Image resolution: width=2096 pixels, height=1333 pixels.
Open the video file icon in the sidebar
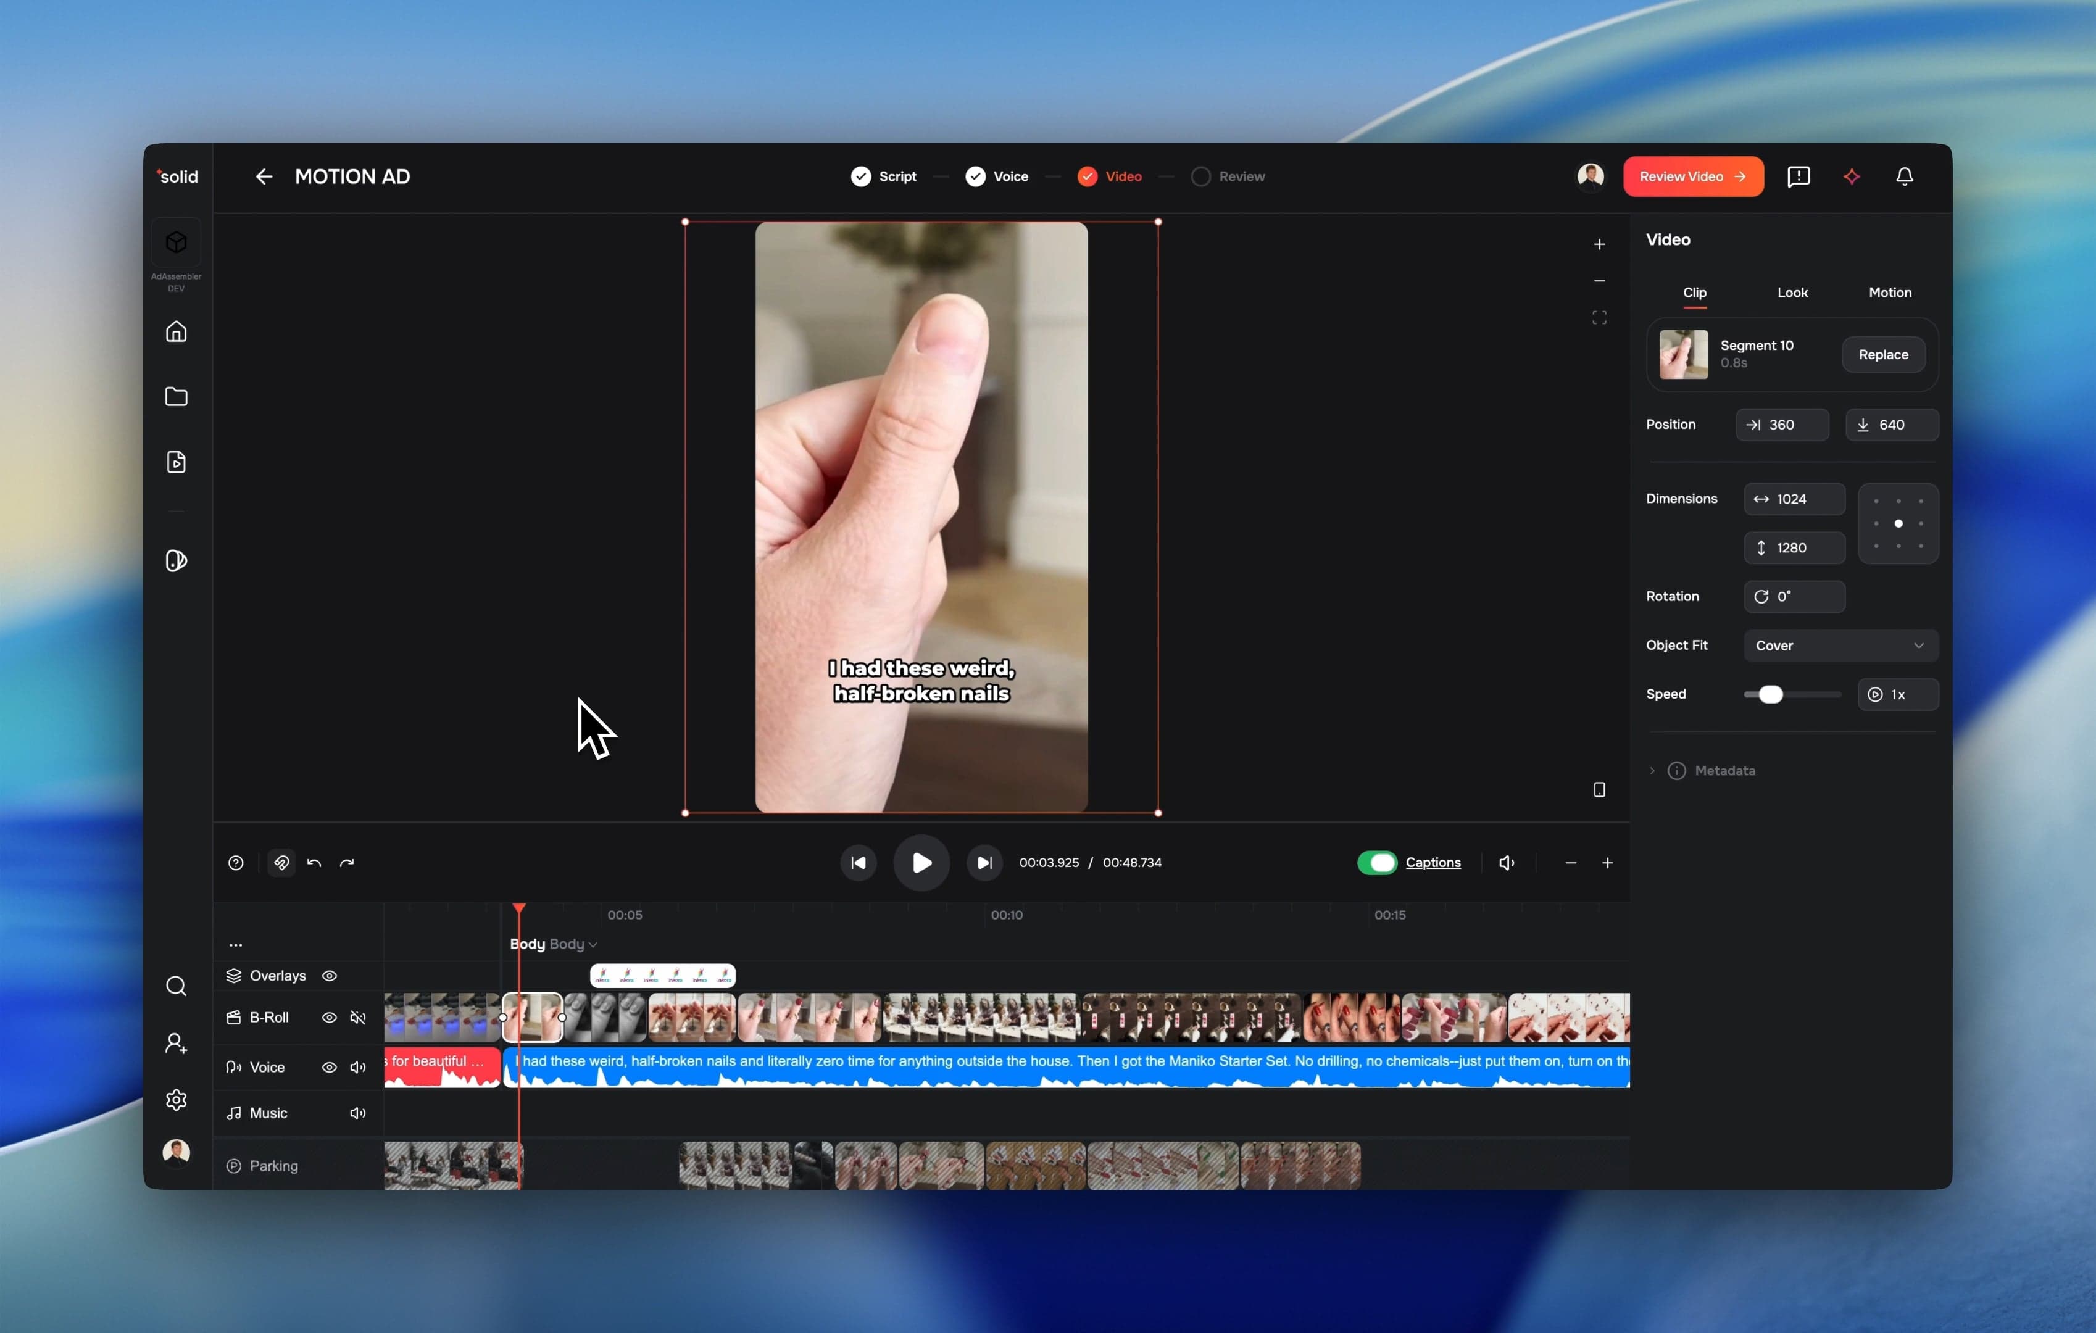176,462
